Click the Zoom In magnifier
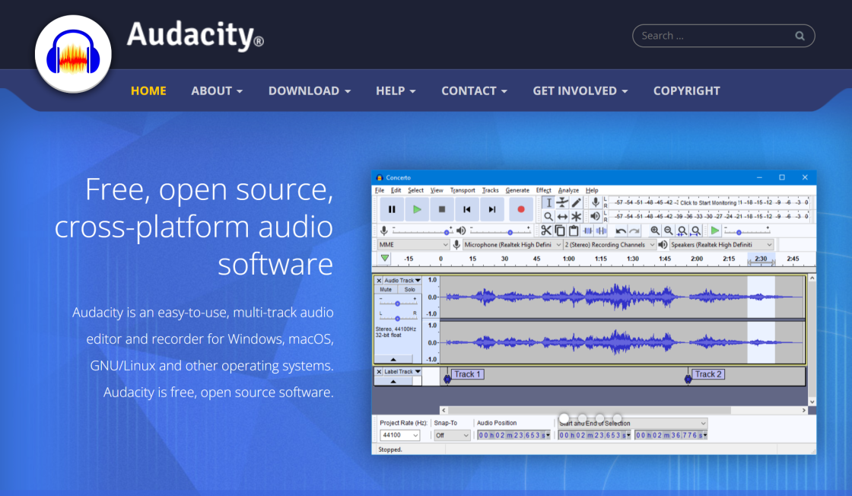The width and height of the screenshot is (852, 496). point(655,231)
